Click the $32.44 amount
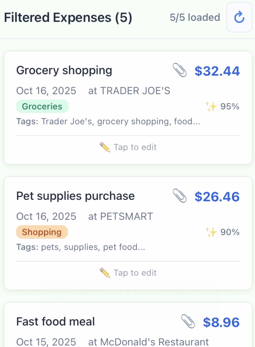This screenshot has width=255, height=347. (x=217, y=71)
